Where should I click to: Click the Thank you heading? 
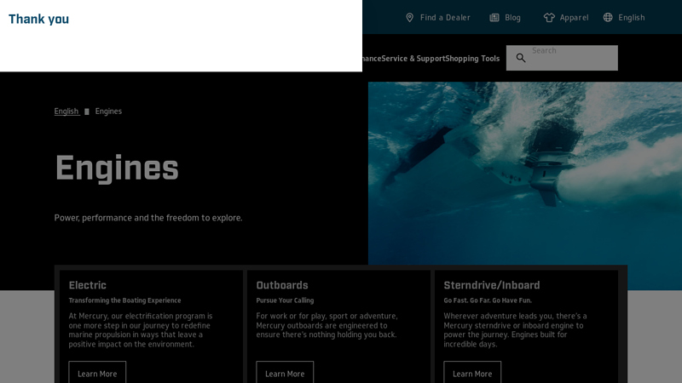(38, 19)
